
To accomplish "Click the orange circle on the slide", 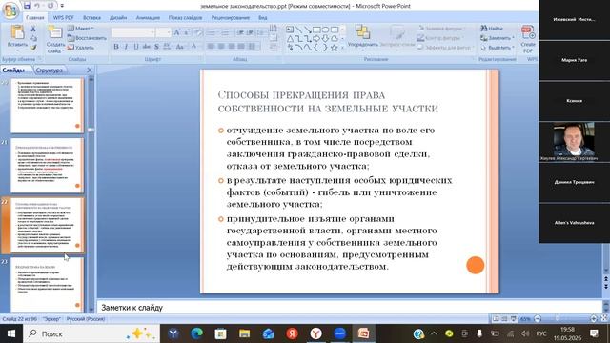I will [475, 265].
